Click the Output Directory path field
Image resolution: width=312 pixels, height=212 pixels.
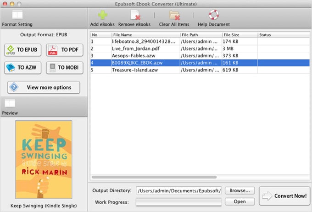[x=178, y=191]
